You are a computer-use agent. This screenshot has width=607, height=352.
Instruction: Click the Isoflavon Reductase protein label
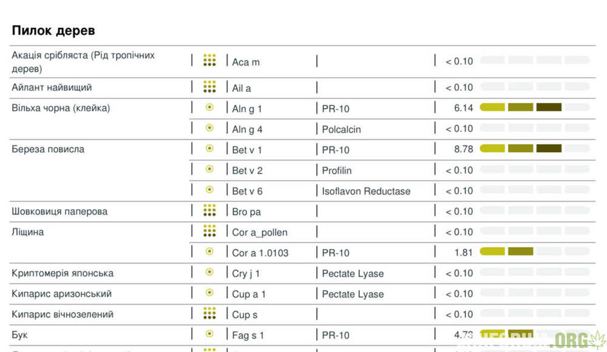click(x=366, y=191)
